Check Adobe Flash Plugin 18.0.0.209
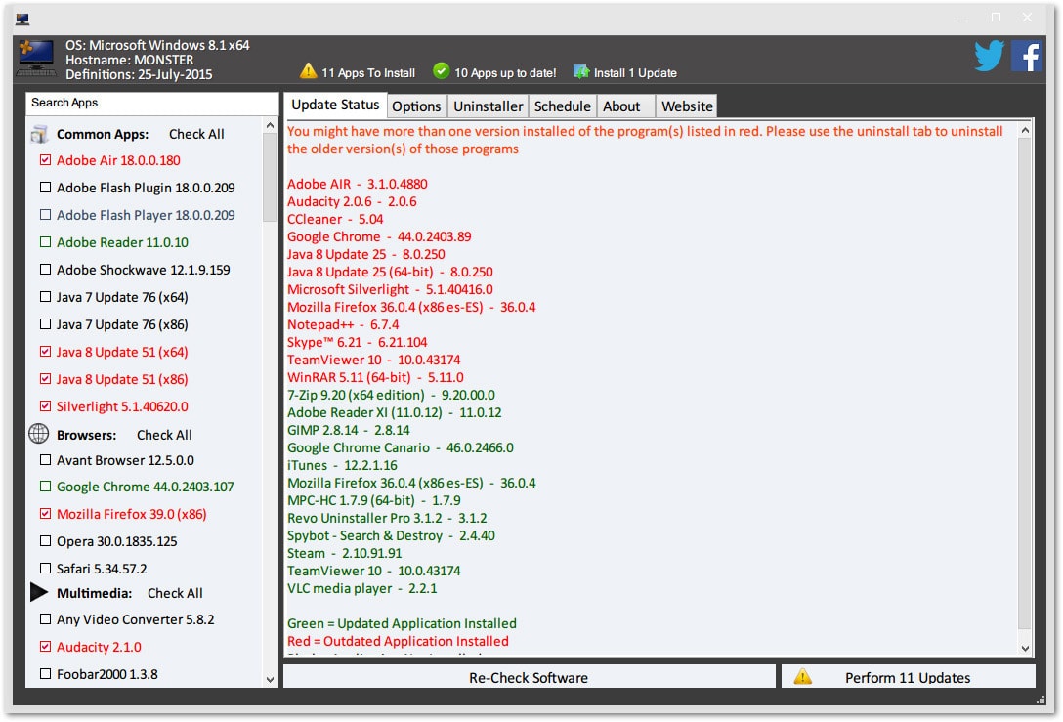The height and width of the screenshot is (722, 1063). coord(45,188)
